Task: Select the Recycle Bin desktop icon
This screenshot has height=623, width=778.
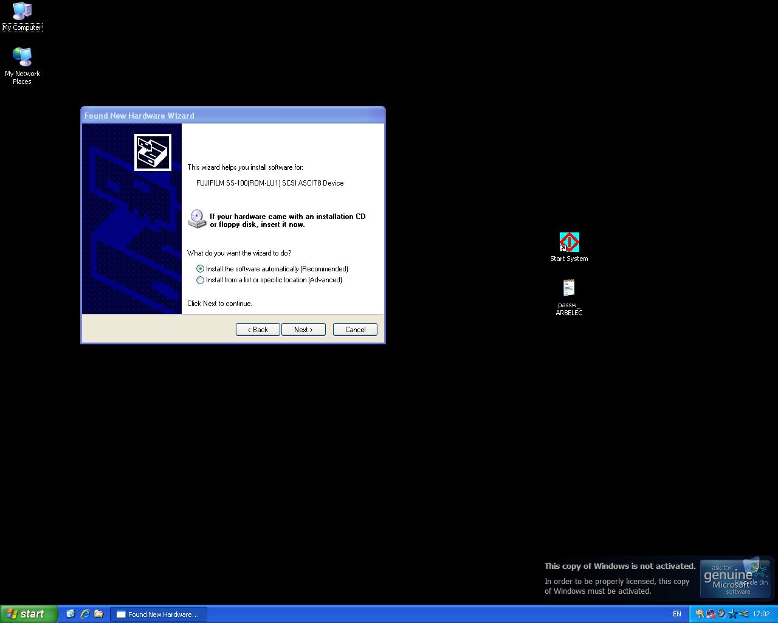Action: point(753,572)
